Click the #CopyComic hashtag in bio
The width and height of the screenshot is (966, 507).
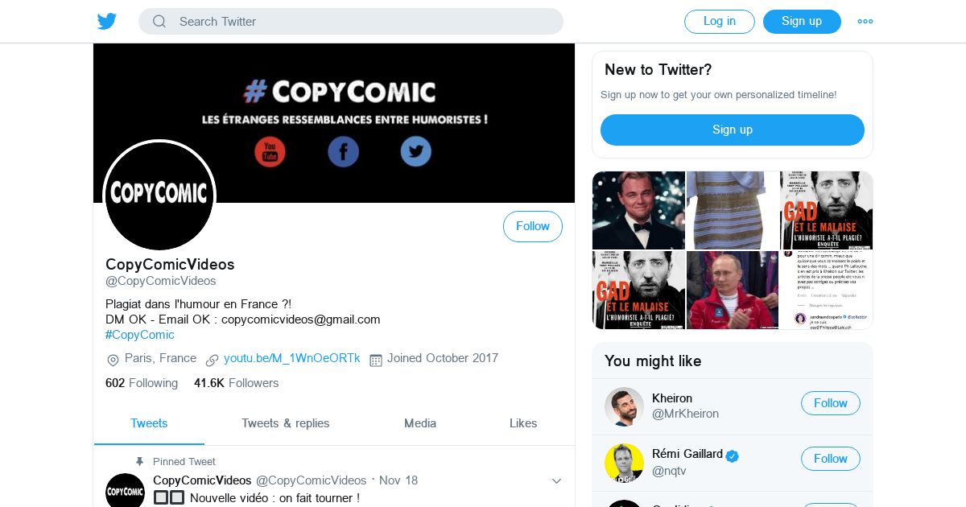tap(140, 335)
